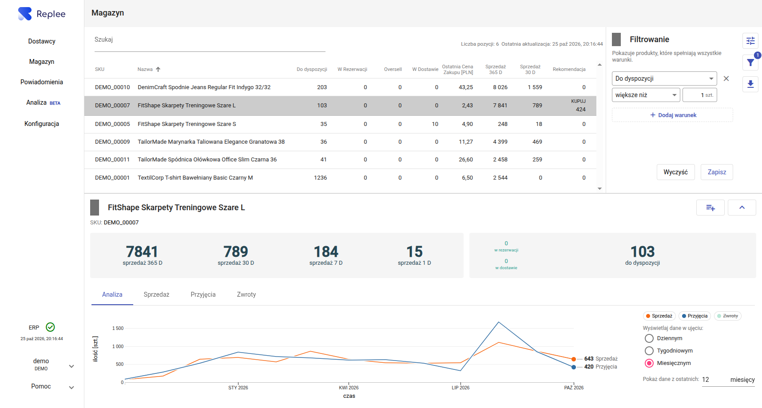The image size is (762, 408).
Task: Click the Replee logo icon
Action: (x=25, y=14)
